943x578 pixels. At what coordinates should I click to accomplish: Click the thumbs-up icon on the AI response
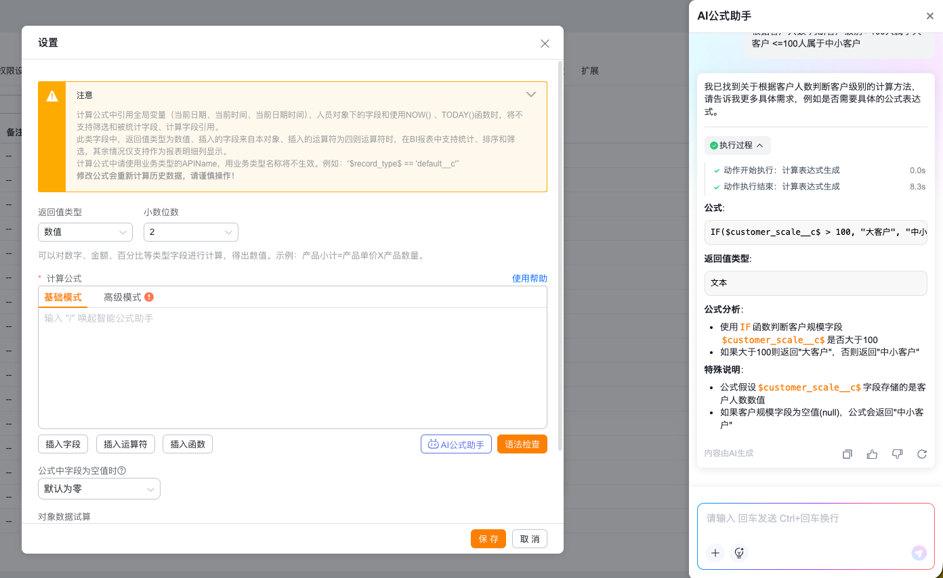tap(872, 454)
